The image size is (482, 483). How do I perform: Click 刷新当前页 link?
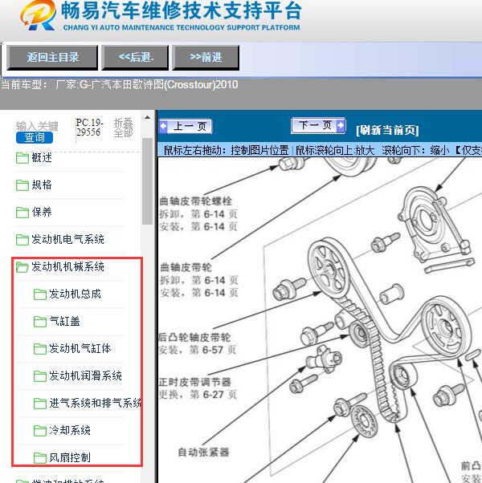[387, 130]
